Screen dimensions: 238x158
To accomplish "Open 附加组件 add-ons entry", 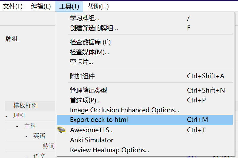I will (x=82, y=76).
